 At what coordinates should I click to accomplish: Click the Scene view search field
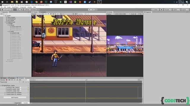96,14
